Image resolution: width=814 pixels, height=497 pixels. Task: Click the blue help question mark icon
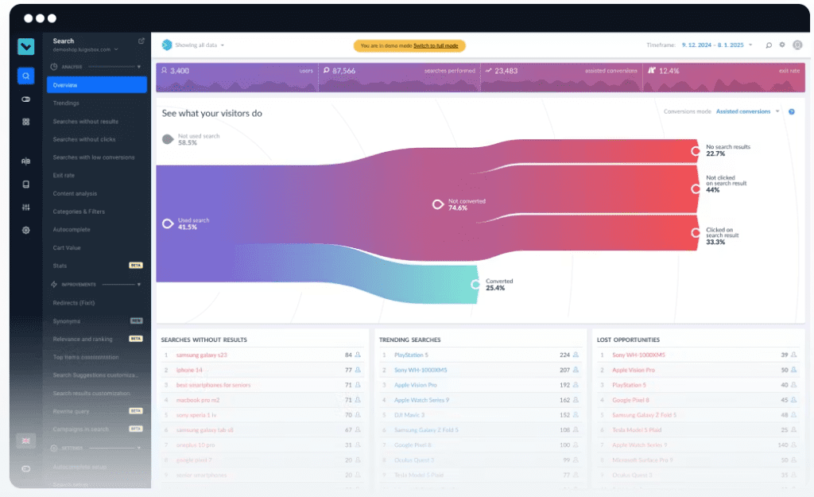tap(792, 112)
